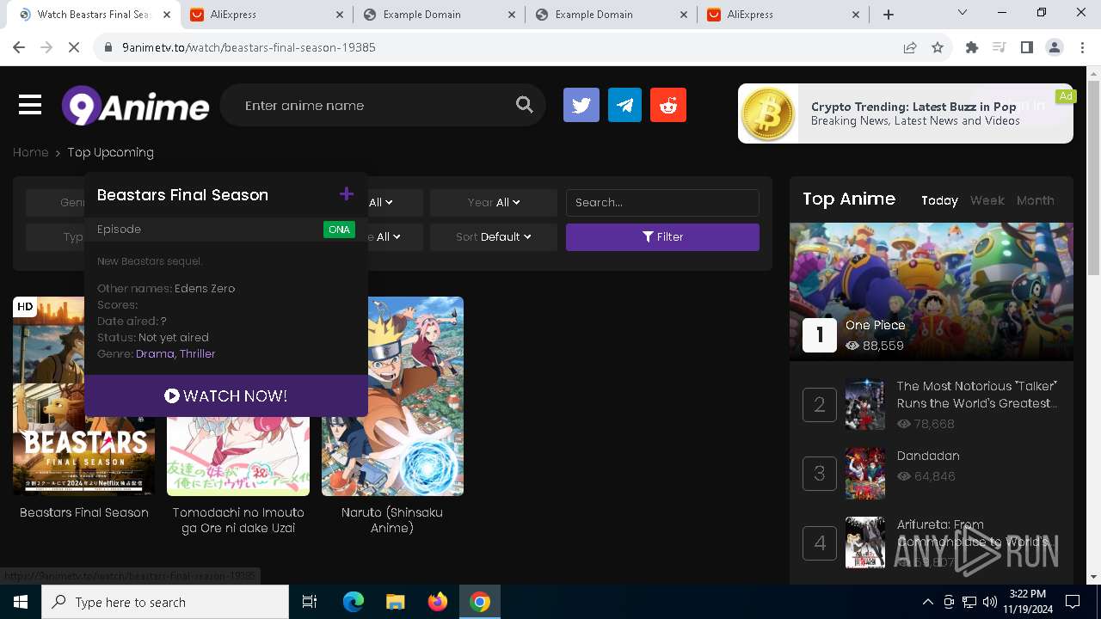Open the Chrome side panel

pos(1027,47)
